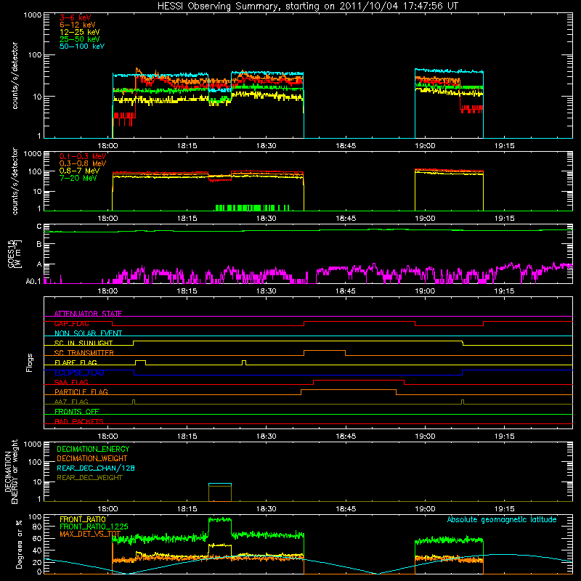Select the orange 6-12 keV legend label
The width and height of the screenshot is (581, 581).
tap(77, 25)
